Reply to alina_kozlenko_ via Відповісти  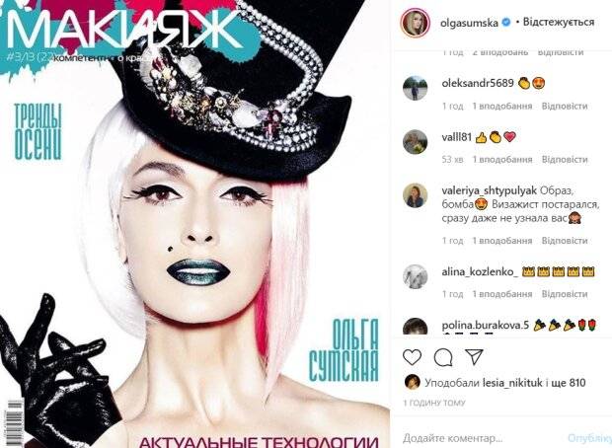click(565, 294)
